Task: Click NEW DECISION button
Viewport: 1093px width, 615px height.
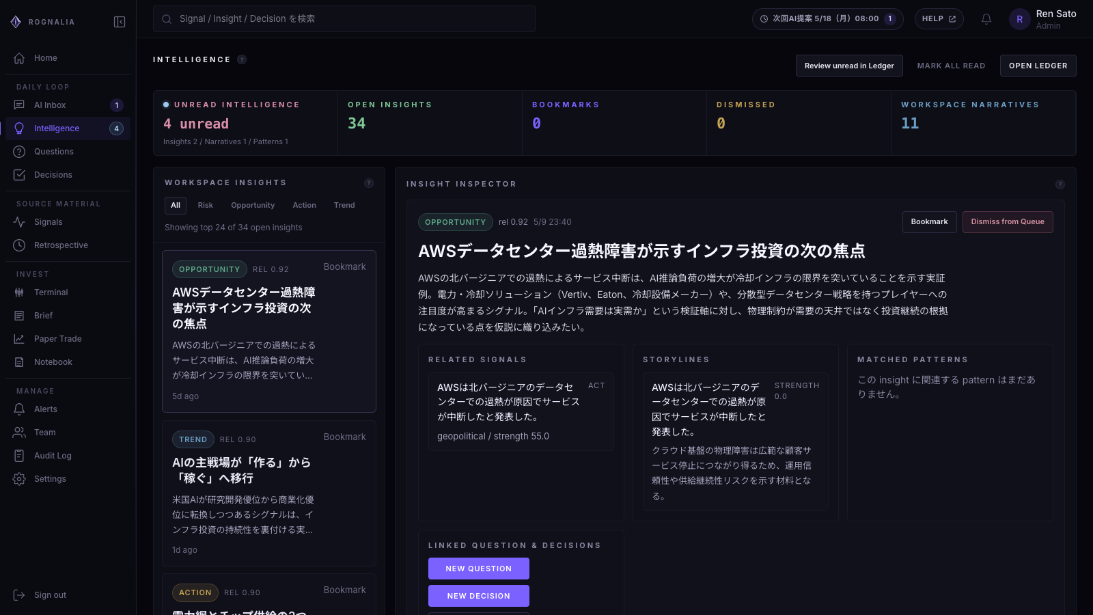Action: point(479,596)
